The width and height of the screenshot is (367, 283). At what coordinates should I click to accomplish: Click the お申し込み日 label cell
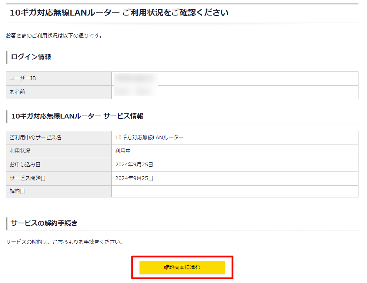tap(23, 164)
